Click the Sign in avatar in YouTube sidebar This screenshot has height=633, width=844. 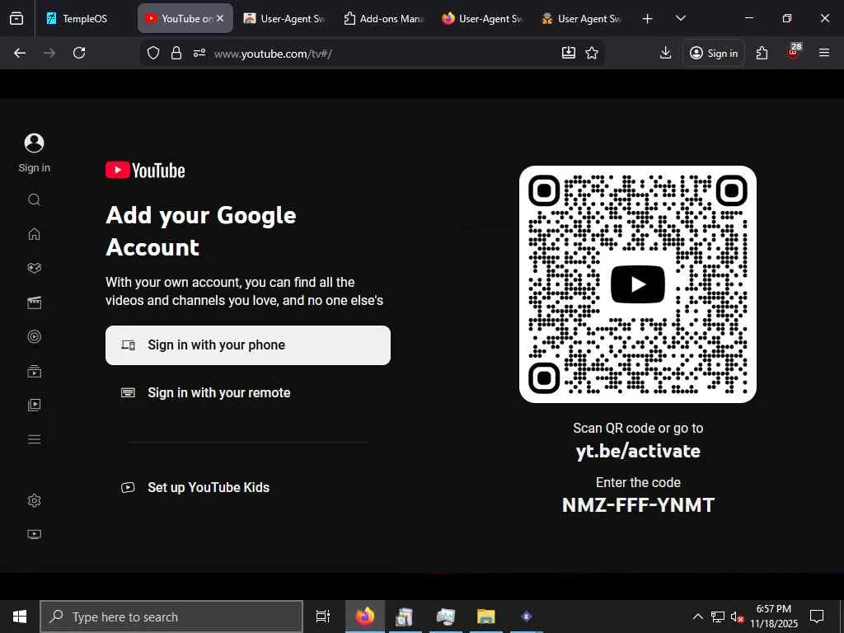click(x=34, y=143)
